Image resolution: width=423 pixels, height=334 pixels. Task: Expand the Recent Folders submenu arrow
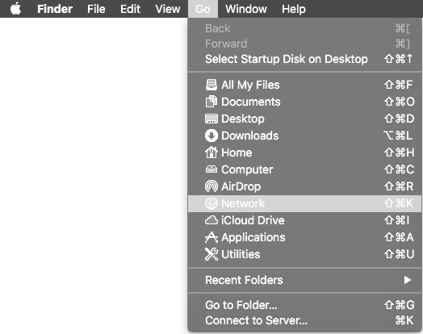pos(408,280)
